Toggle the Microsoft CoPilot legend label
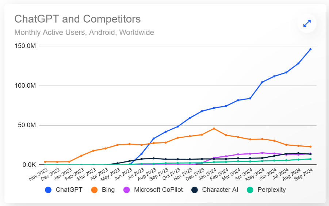 coord(158,190)
